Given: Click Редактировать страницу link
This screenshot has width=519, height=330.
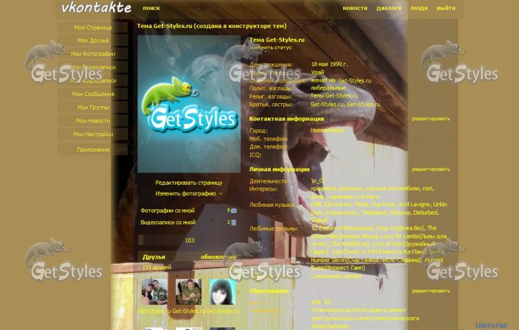Looking at the screenshot, I should [x=189, y=183].
